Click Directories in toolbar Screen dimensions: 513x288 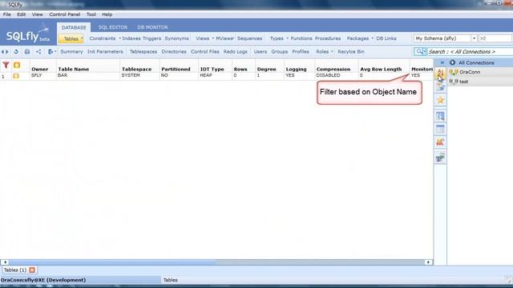click(x=174, y=51)
